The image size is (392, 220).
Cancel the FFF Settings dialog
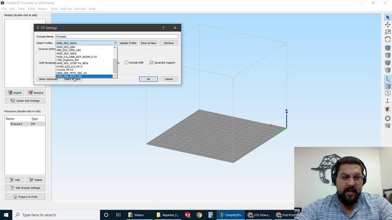point(169,79)
